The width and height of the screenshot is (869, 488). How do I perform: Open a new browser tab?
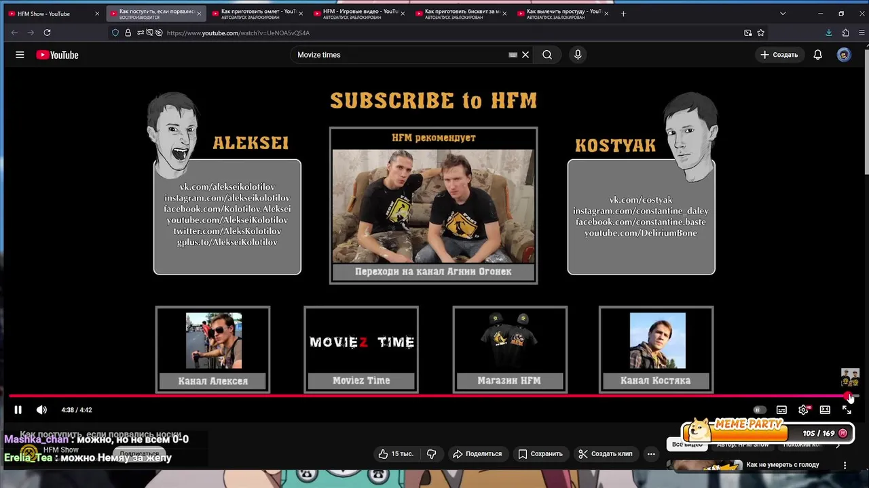pyautogui.click(x=623, y=14)
